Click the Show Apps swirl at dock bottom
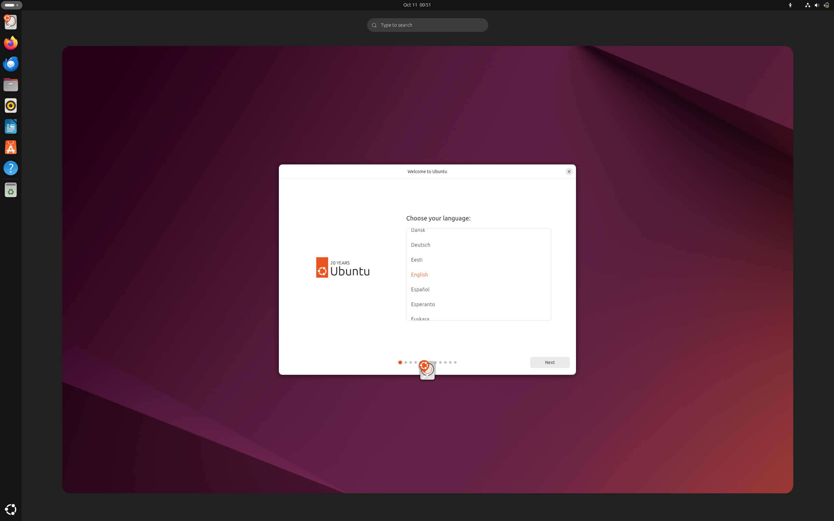This screenshot has width=834, height=521. [x=11, y=509]
